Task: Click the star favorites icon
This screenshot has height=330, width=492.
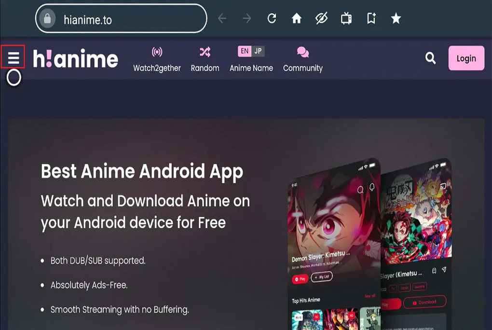Action: click(x=396, y=18)
